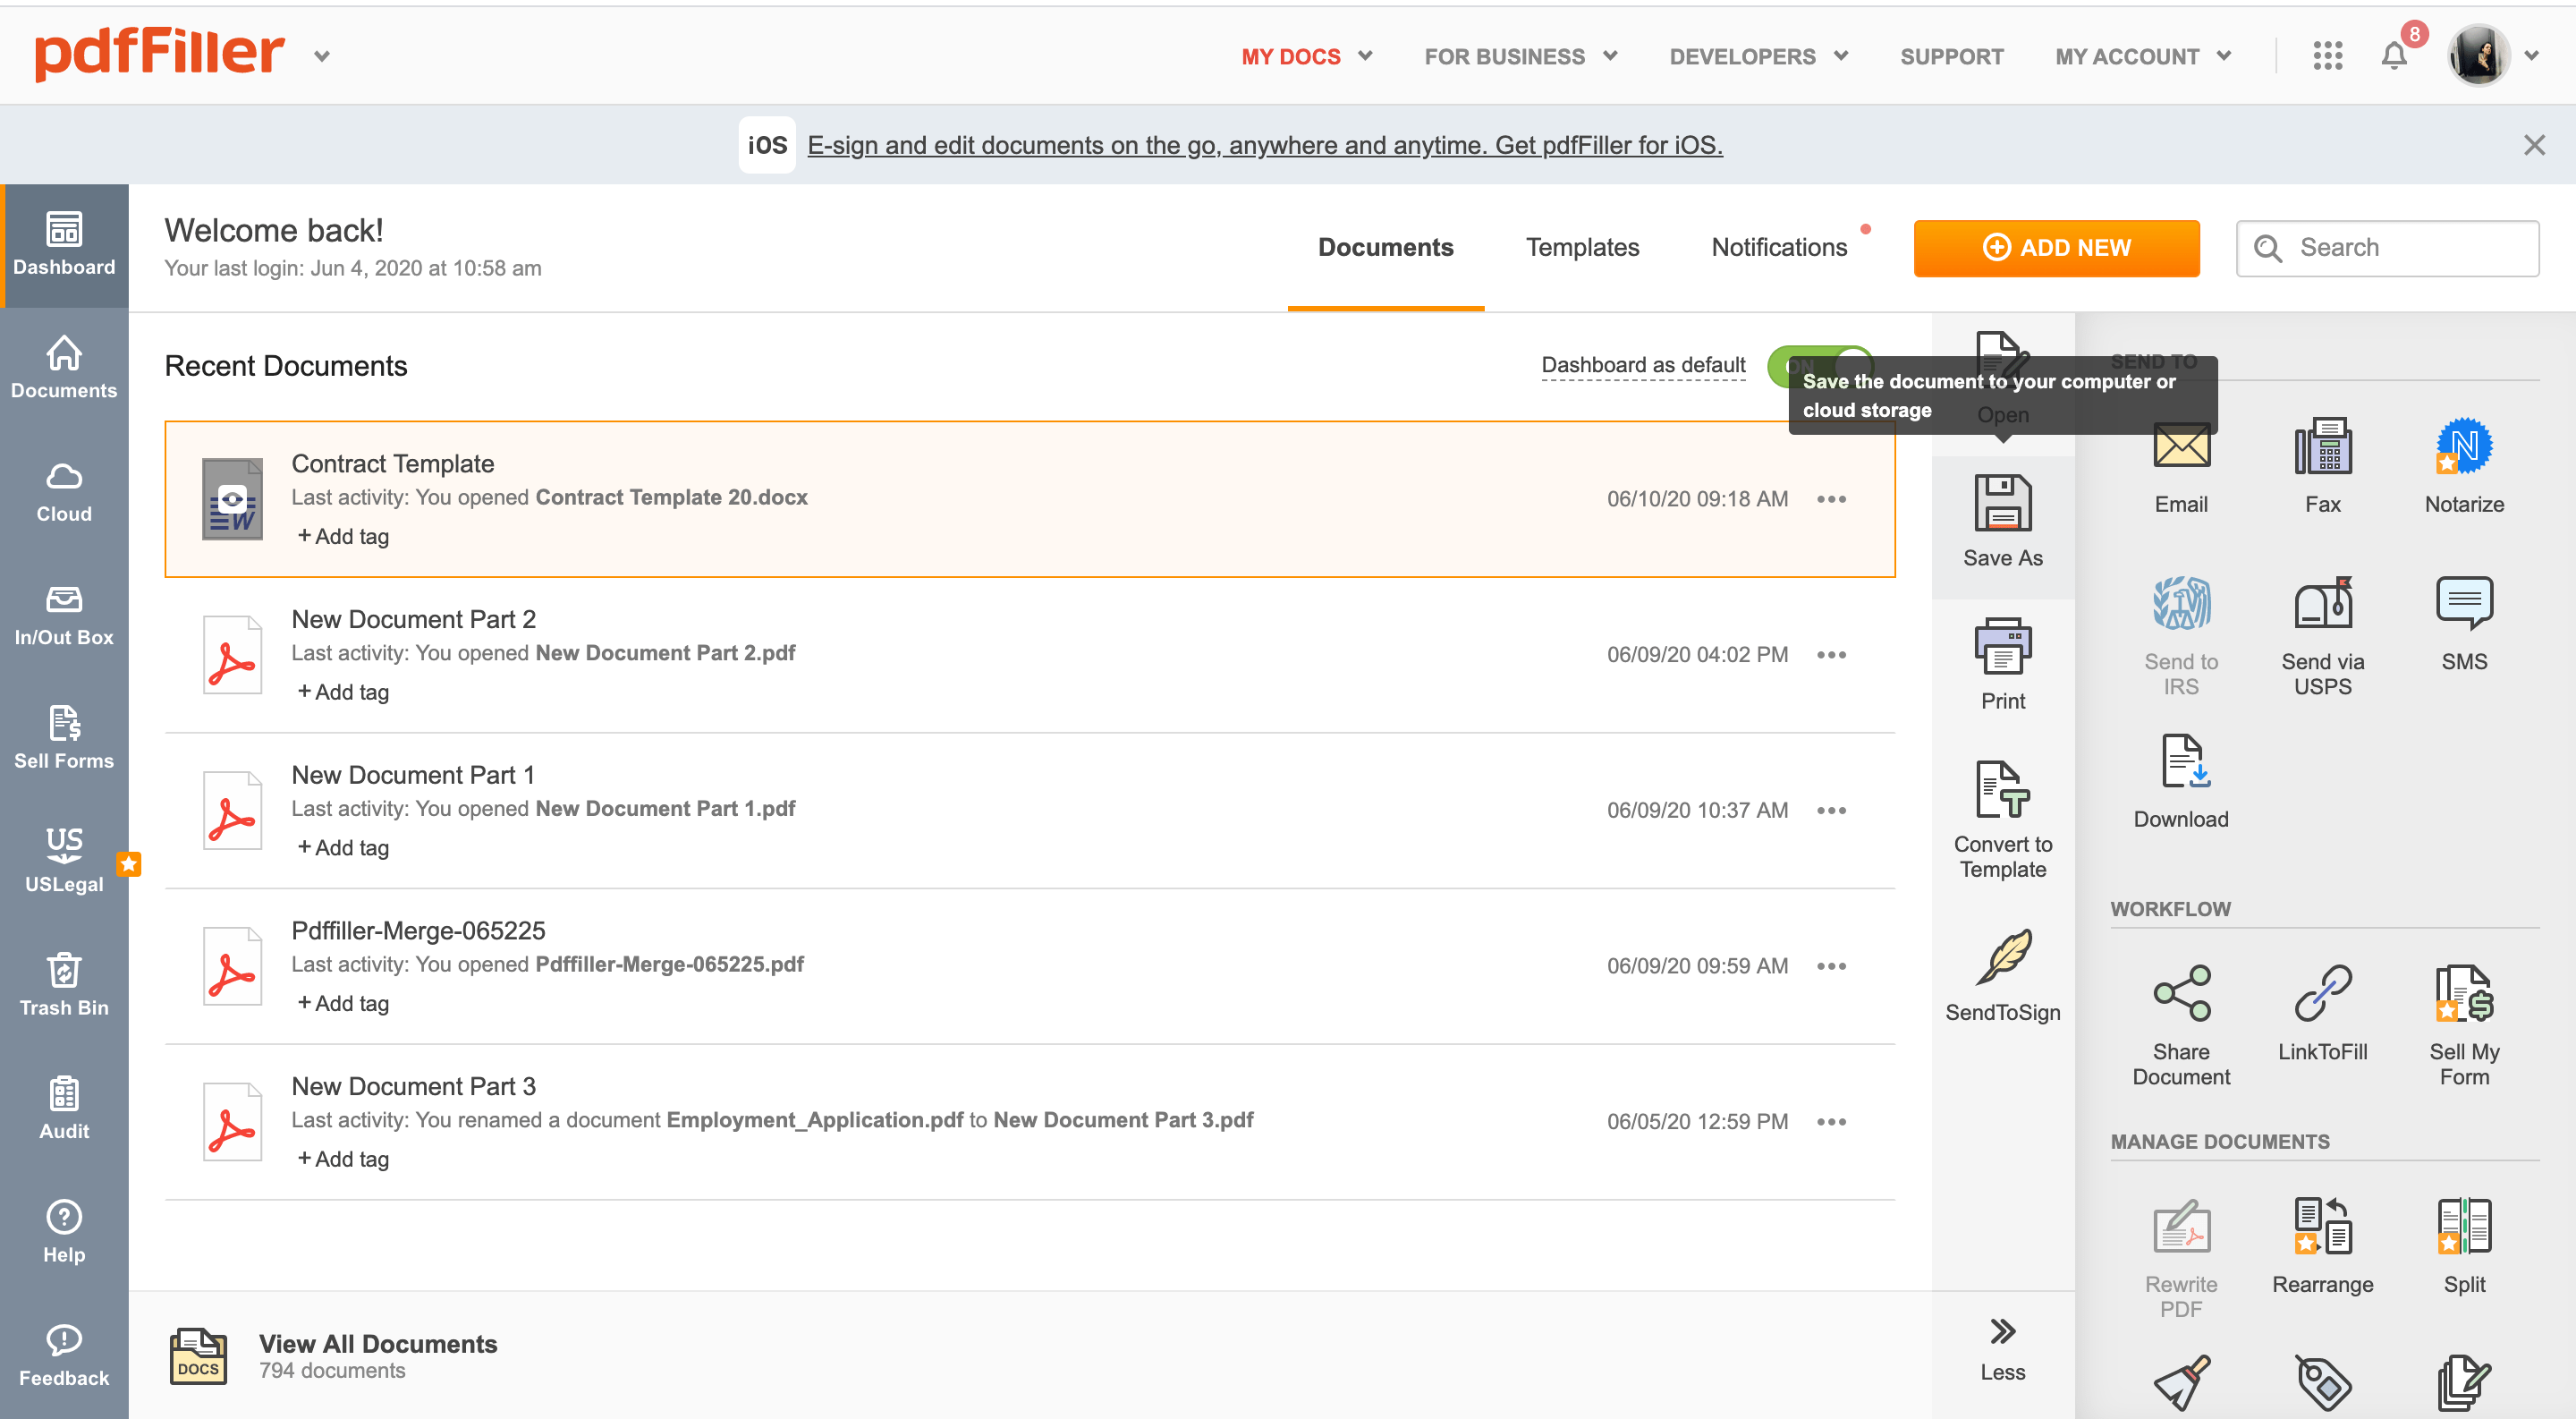The width and height of the screenshot is (2576, 1419).
Task: Add tag to New Document Part 2
Action: (343, 692)
